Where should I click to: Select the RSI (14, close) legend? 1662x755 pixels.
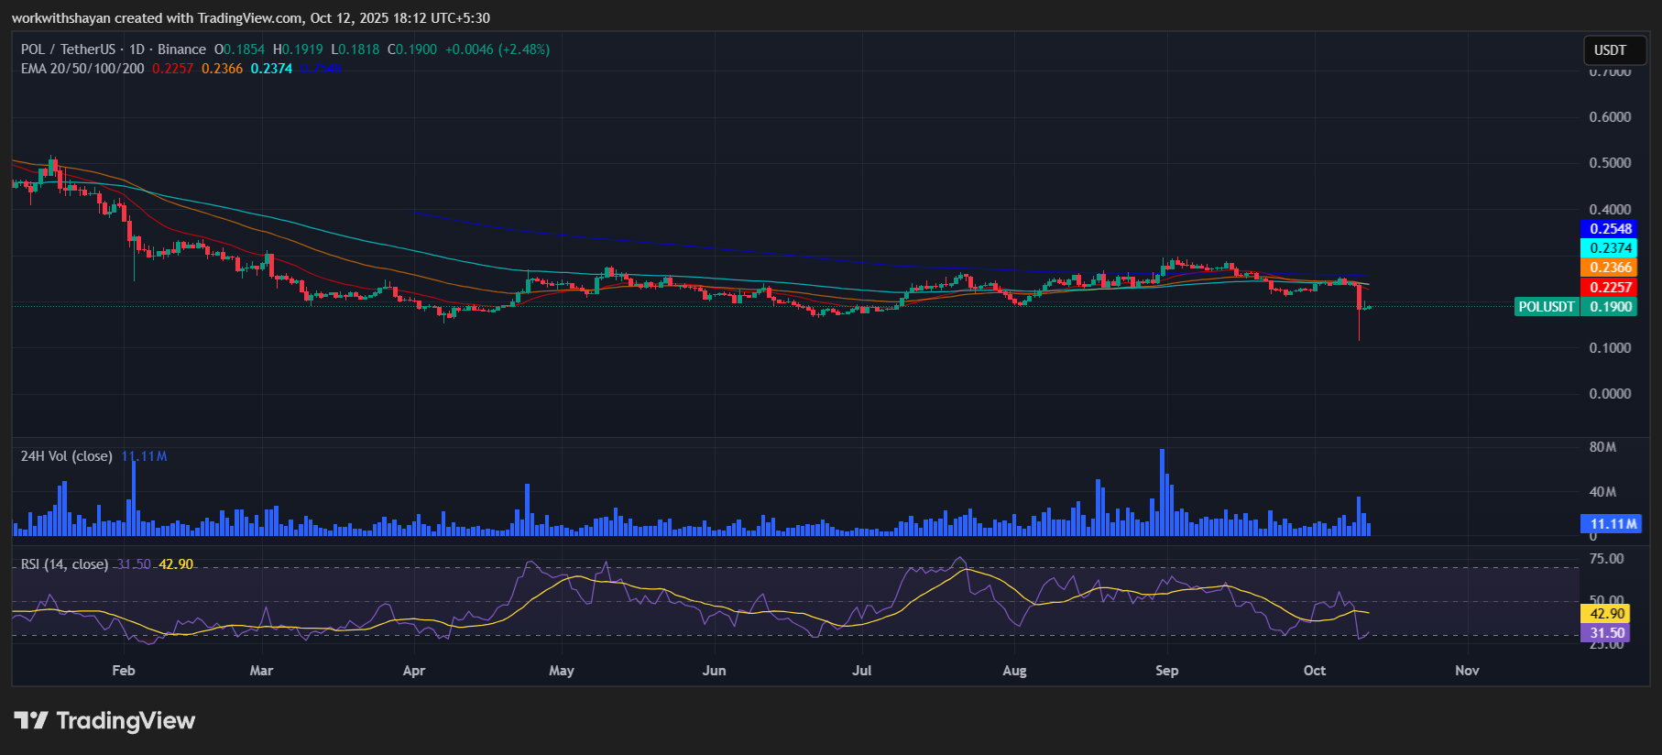point(64,564)
